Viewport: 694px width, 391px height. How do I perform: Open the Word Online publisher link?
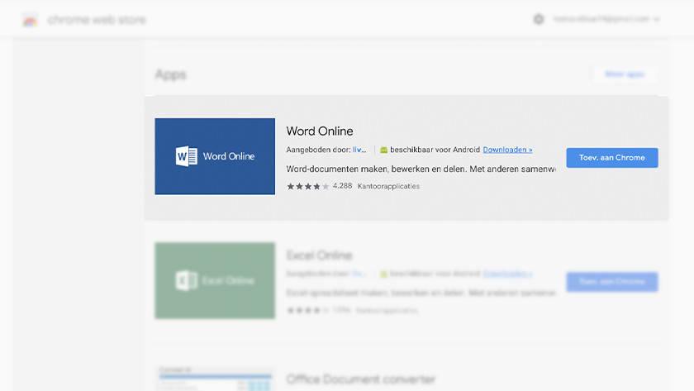click(359, 150)
